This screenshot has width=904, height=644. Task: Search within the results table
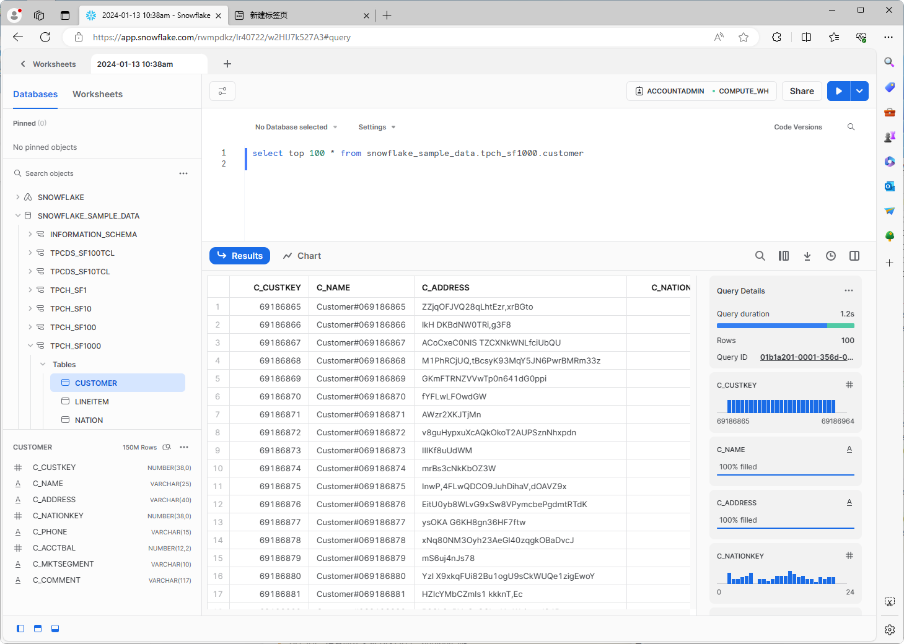click(x=760, y=256)
